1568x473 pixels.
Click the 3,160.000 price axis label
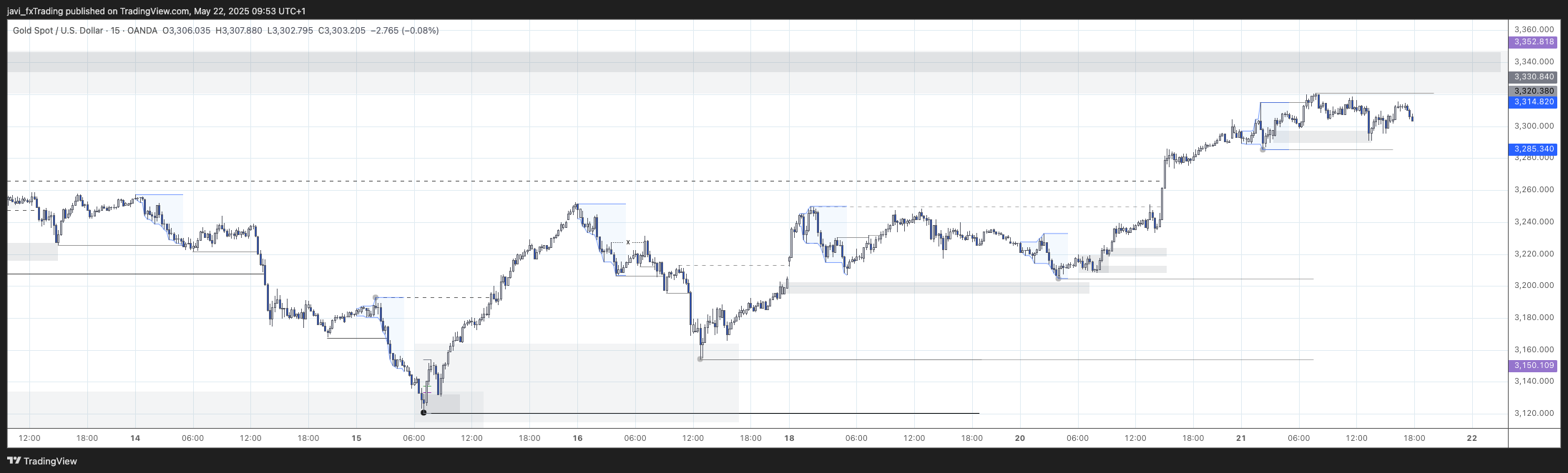(1534, 349)
